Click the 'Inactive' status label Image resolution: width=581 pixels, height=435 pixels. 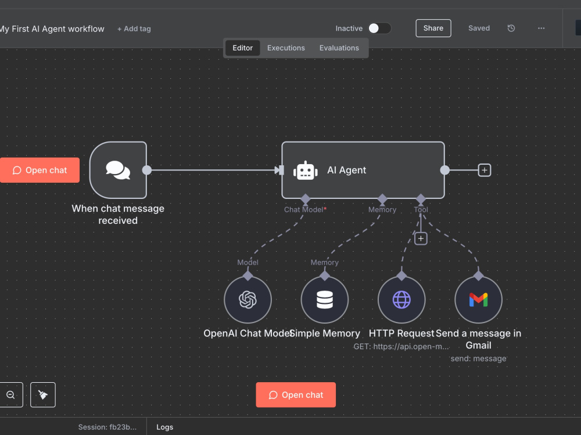(x=349, y=28)
